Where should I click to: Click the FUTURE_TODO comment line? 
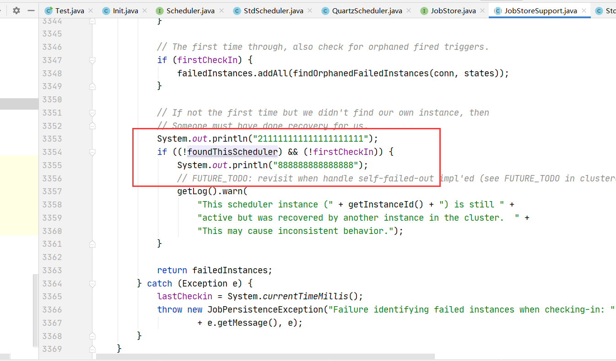click(396, 178)
